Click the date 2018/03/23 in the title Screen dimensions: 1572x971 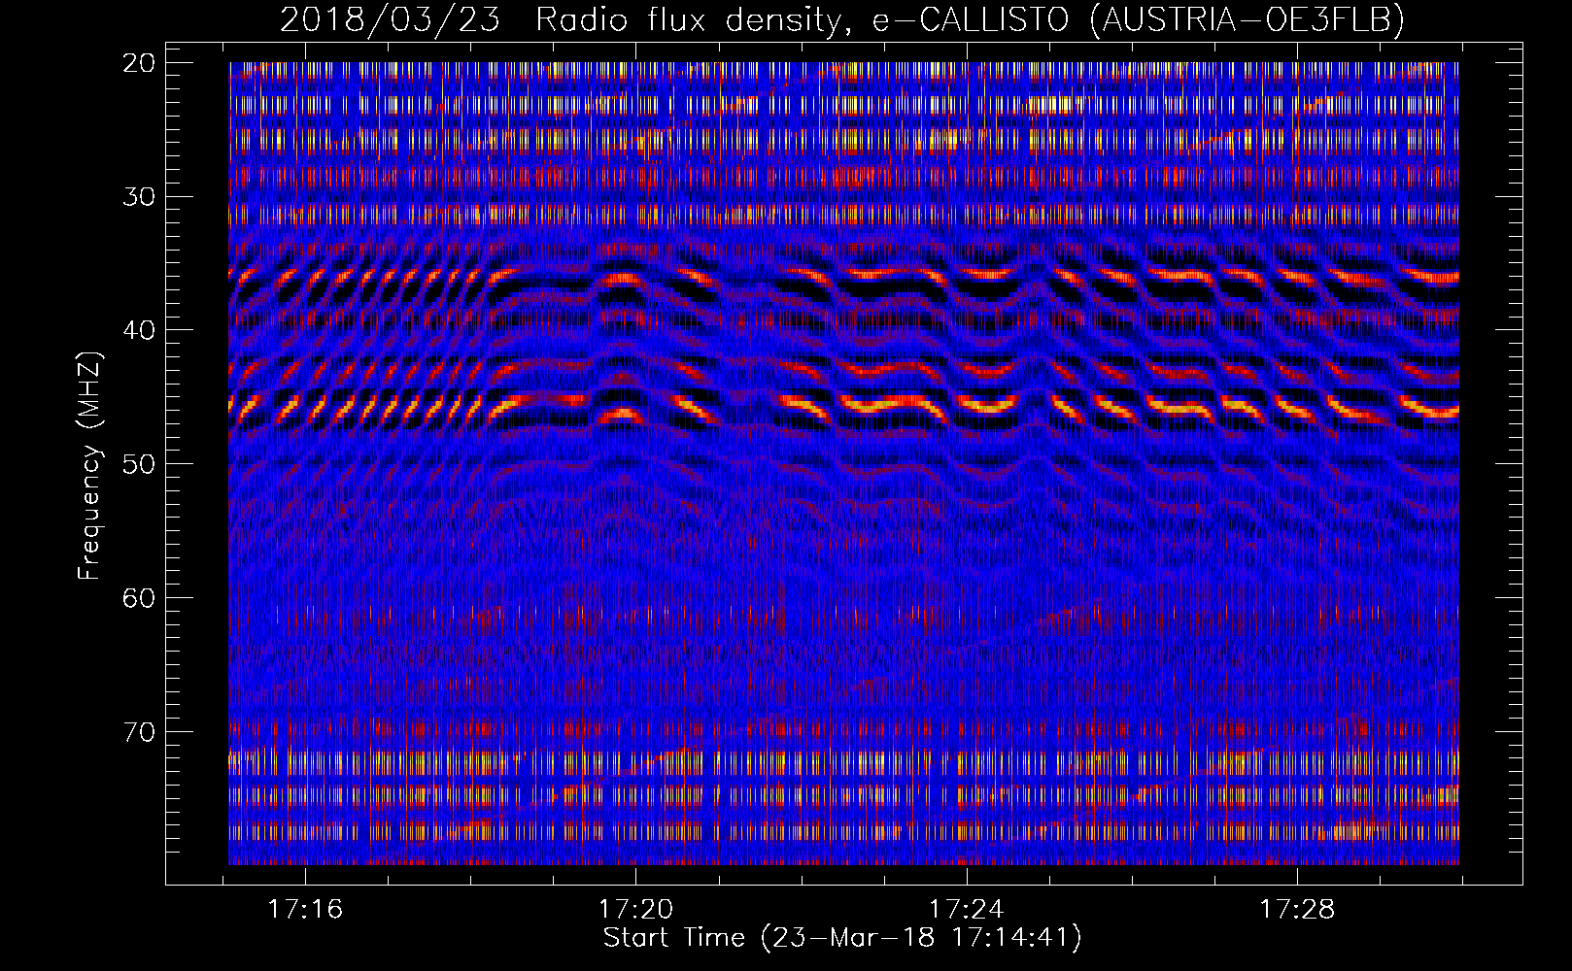pyautogui.click(x=390, y=19)
